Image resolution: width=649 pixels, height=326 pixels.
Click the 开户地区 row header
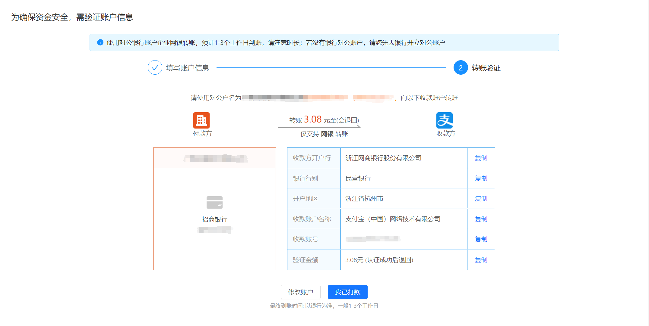click(x=314, y=198)
